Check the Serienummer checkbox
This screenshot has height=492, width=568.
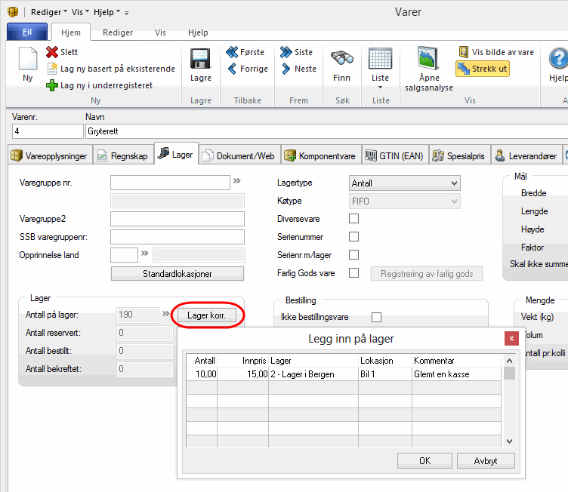[353, 237]
